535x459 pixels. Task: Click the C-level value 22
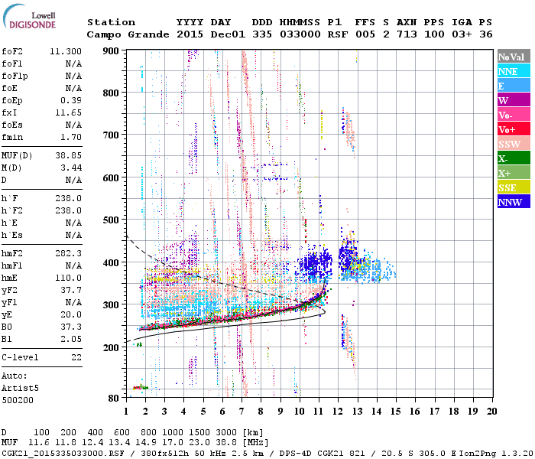pyautogui.click(x=76, y=357)
